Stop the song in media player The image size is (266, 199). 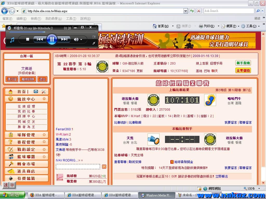(x=28, y=39)
